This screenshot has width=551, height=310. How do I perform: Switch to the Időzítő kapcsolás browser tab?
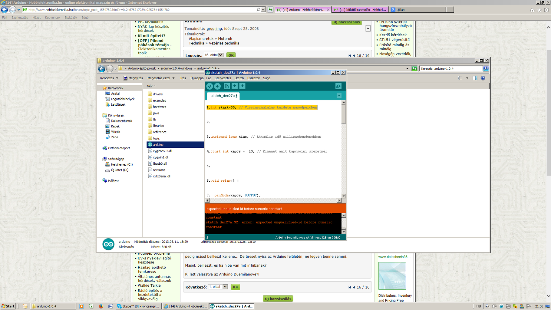(360, 10)
